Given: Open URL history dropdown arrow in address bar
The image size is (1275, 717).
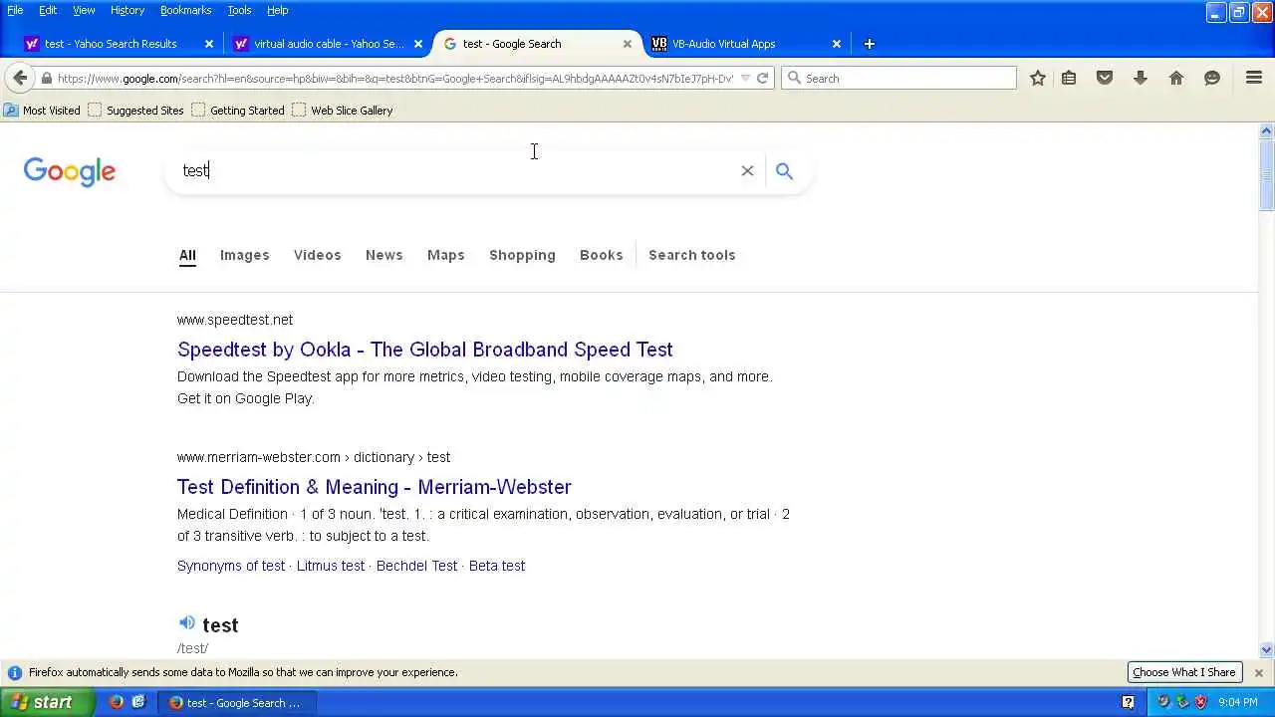Looking at the screenshot, I should click(745, 79).
